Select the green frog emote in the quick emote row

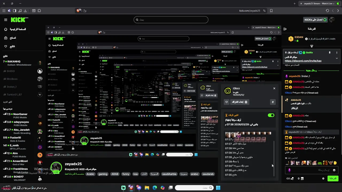[320, 163]
